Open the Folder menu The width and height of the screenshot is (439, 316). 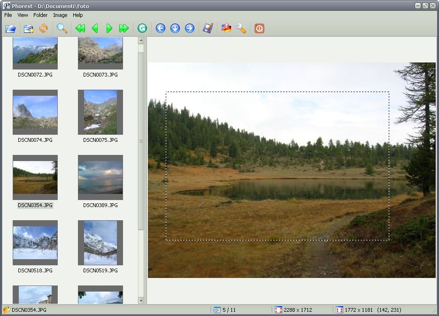coord(40,15)
